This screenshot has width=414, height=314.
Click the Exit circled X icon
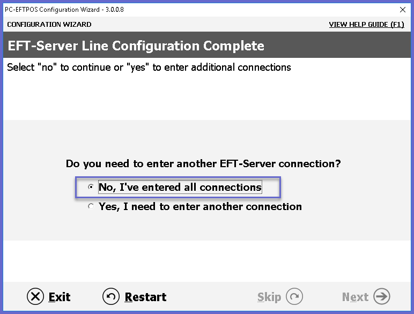[x=35, y=296]
